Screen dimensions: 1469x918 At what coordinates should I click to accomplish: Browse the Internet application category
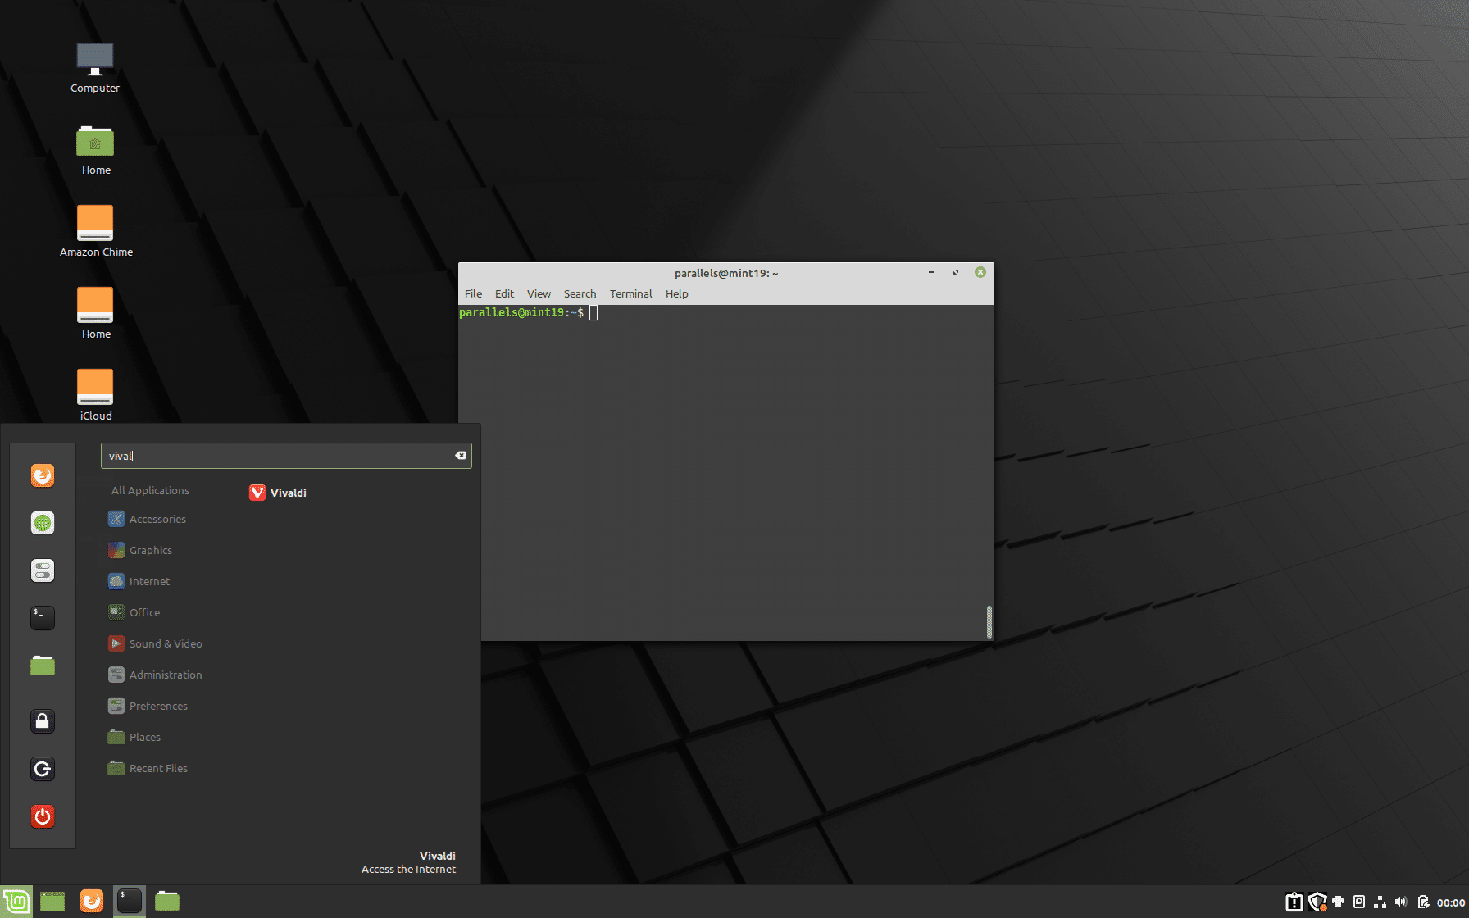[x=149, y=581]
